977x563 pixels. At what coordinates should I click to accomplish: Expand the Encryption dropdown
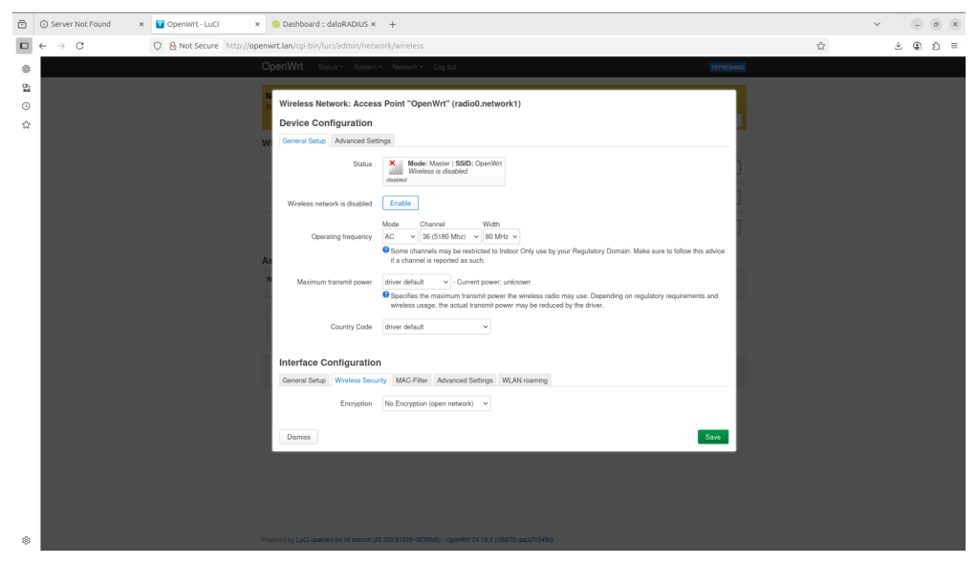pyautogui.click(x=436, y=404)
